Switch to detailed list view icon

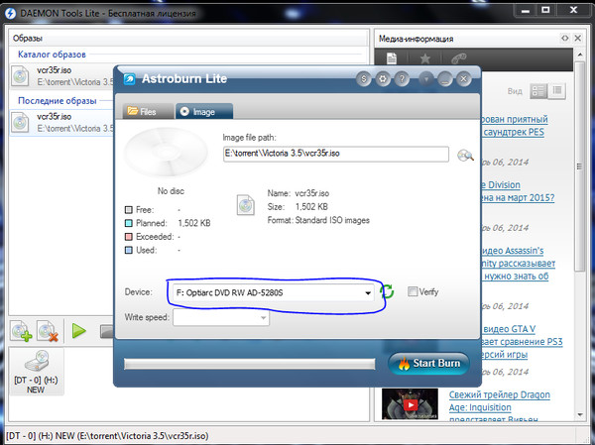click(x=538, y=90)
